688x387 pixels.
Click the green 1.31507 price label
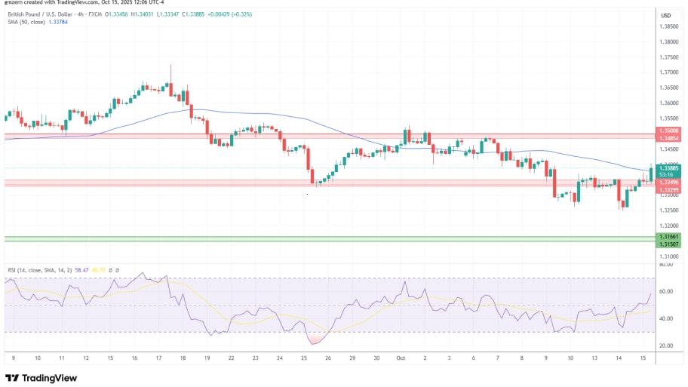pyautogui.click(x=667, y=244)
